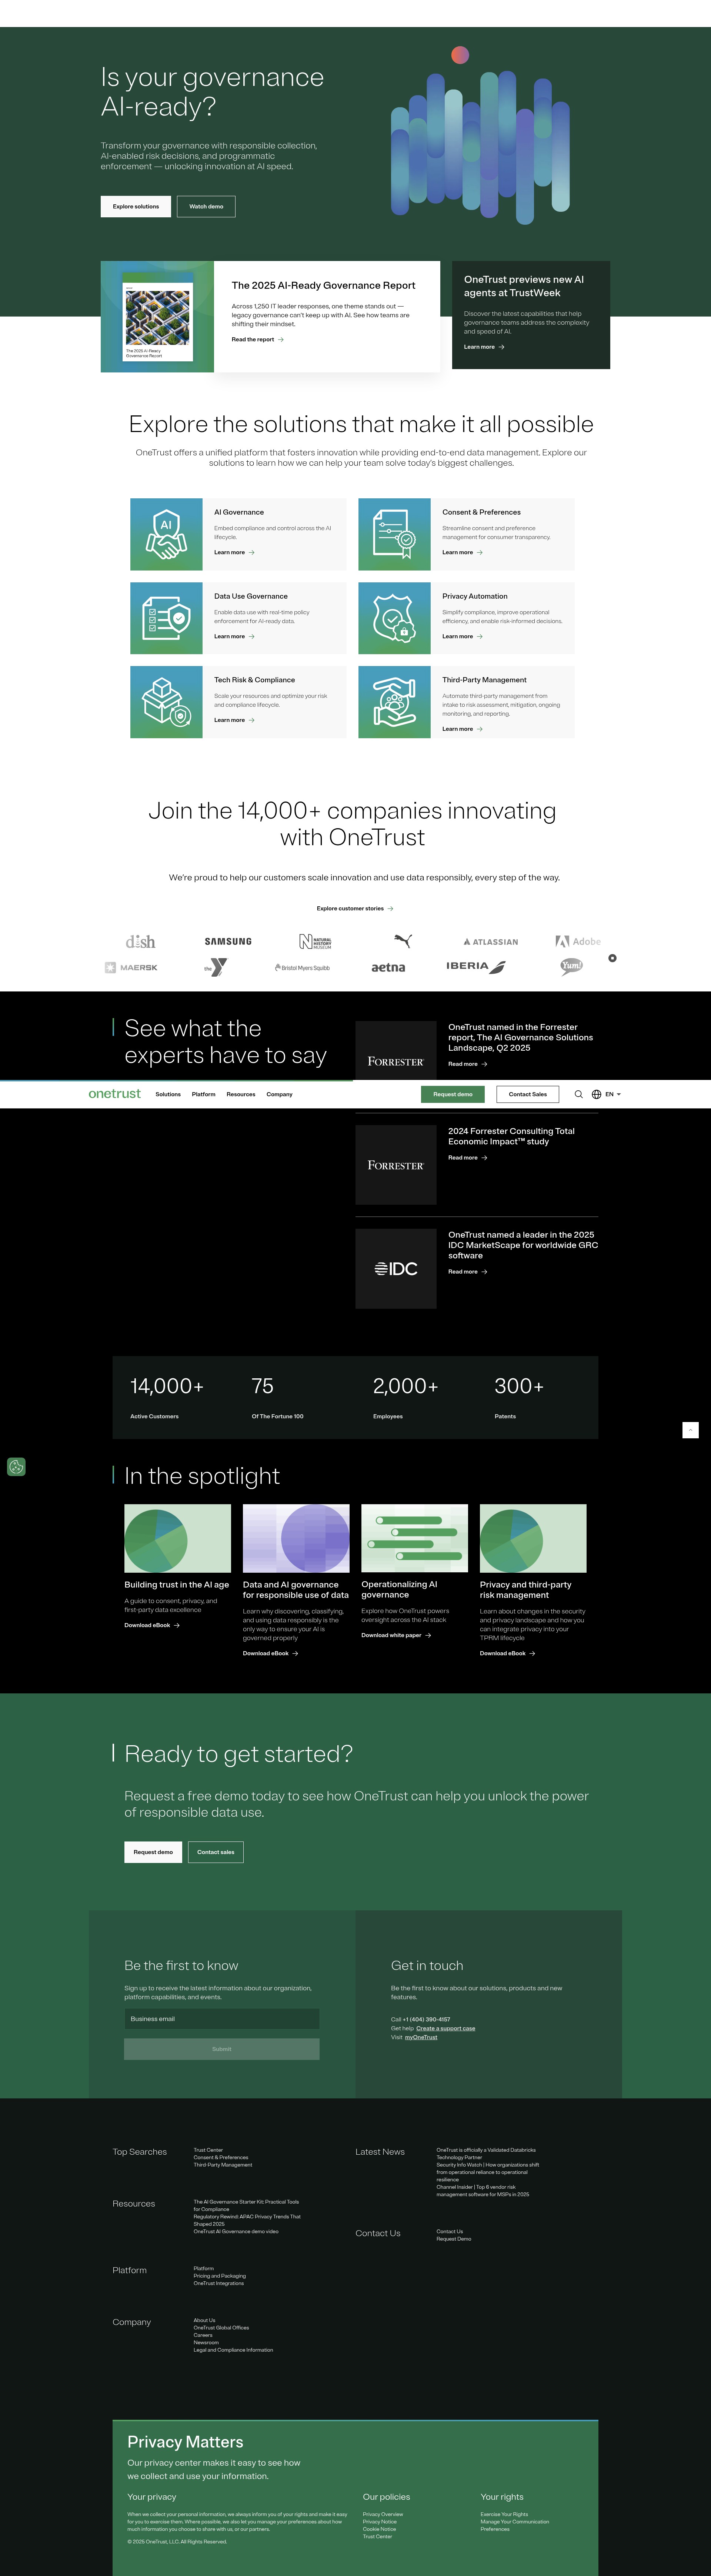Click the Puma customer logo

[403, 941]
